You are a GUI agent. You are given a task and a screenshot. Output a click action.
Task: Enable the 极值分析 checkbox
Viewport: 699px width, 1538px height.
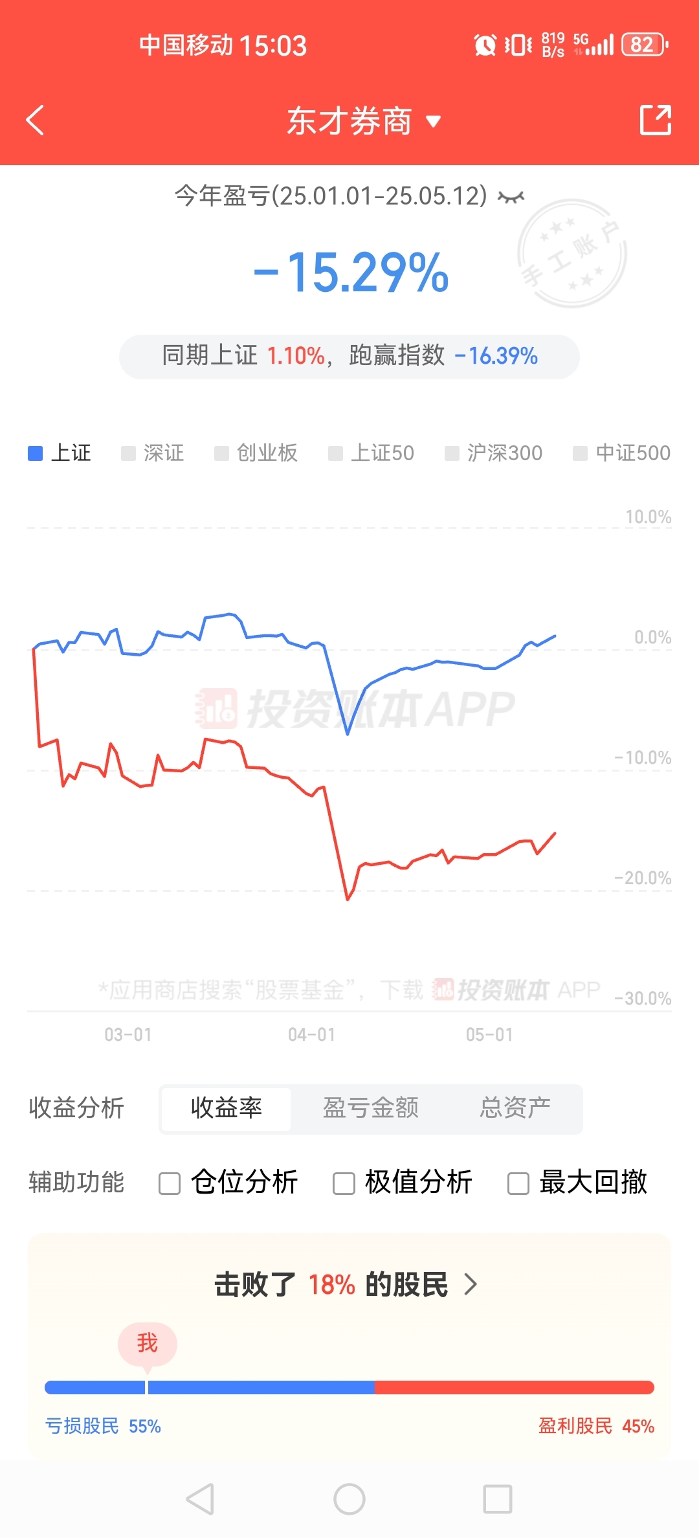(344, 1184)
